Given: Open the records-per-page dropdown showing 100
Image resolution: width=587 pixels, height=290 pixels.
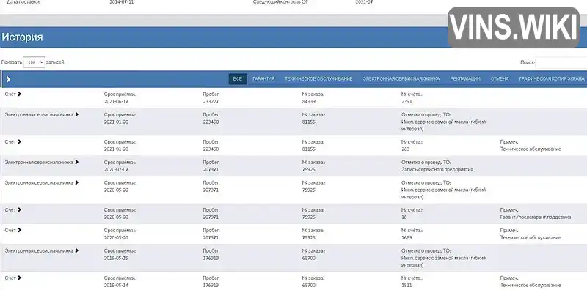Looking at the screenshot, I should [x=34, y=62].
